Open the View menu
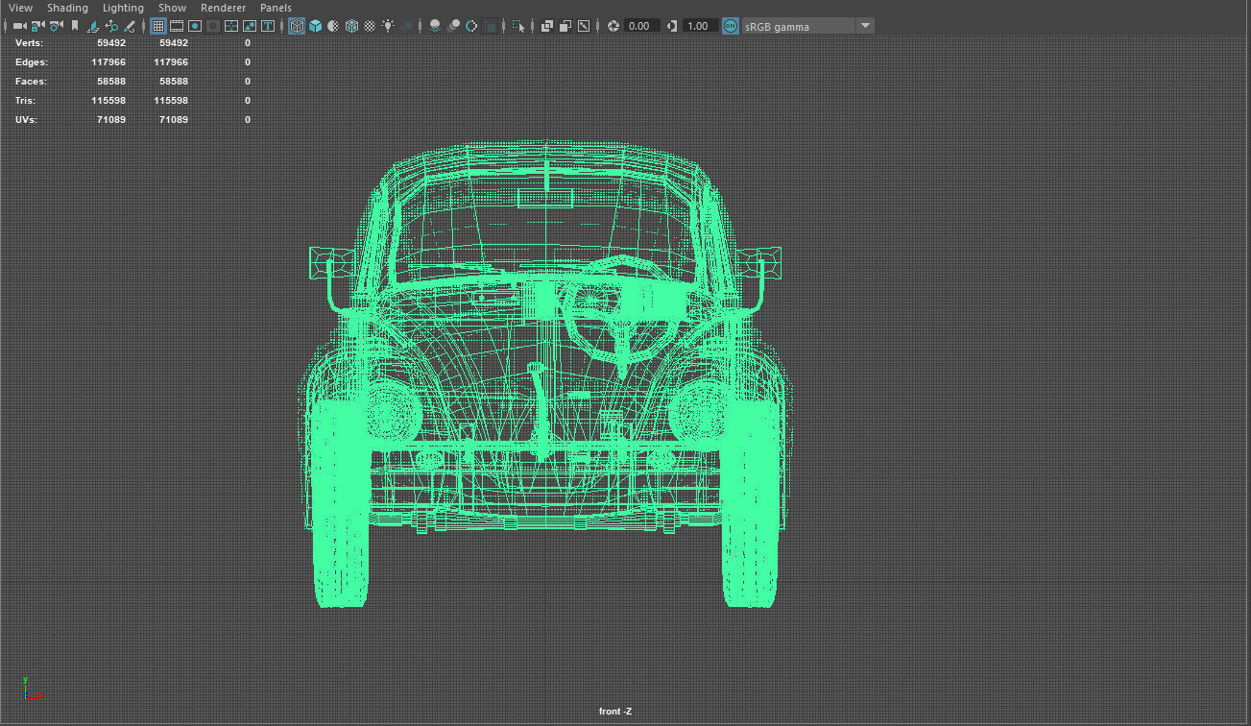This screenshot has width=1251, height=726. pyautogui.click(x=20, y=8)
